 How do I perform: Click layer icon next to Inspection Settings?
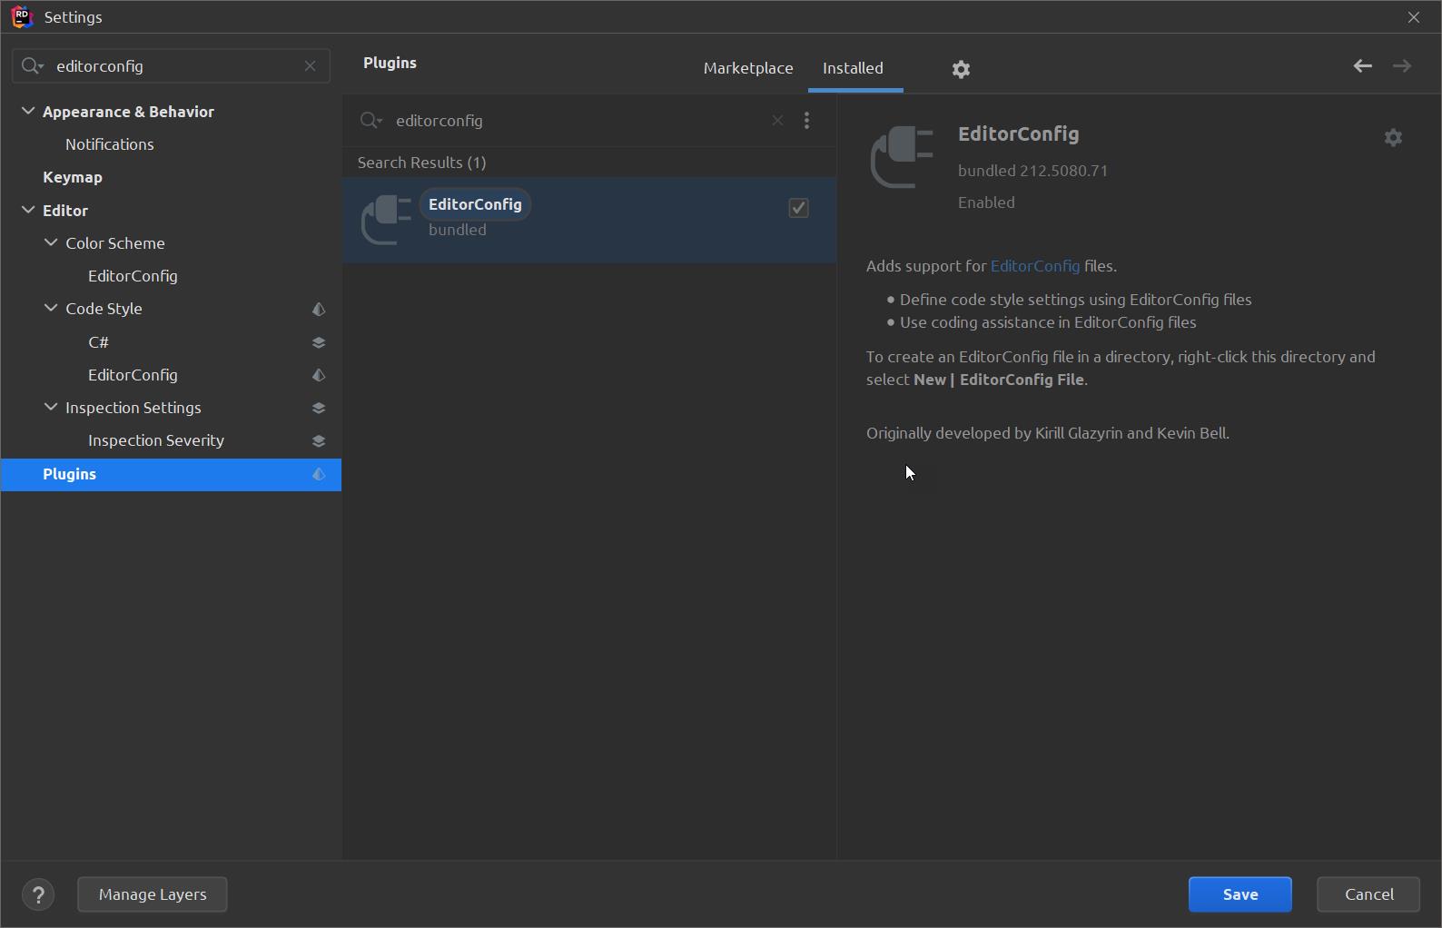319,408
